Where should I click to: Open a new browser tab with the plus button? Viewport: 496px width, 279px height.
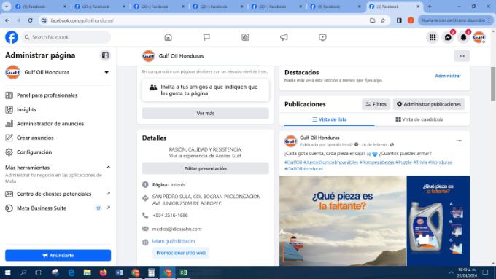coord(430,7)
